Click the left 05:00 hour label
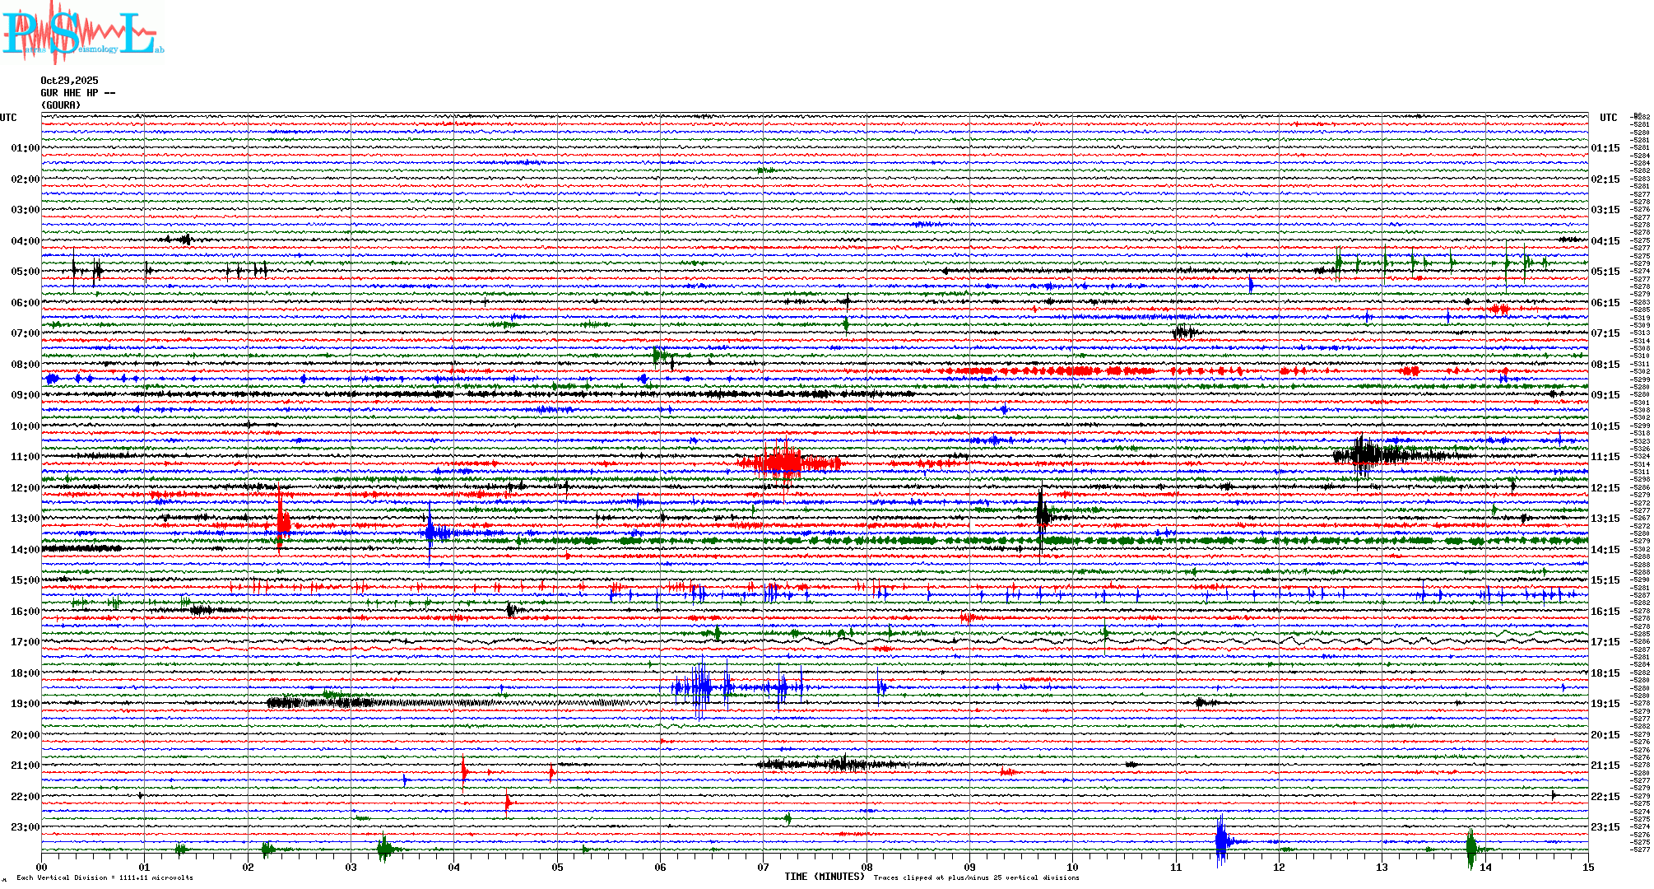This screenshot has width=1654, height=889. pyautogui.click(x=25, y=272)
